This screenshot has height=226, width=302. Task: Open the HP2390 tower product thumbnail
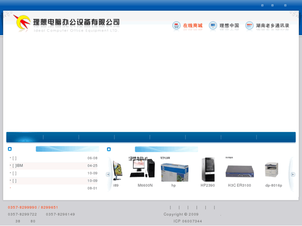pyautogui.click(x=208, y=170)
